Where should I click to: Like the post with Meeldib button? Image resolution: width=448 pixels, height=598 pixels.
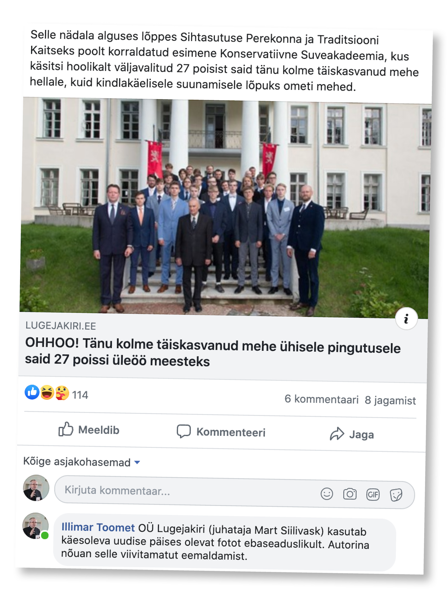89,430
